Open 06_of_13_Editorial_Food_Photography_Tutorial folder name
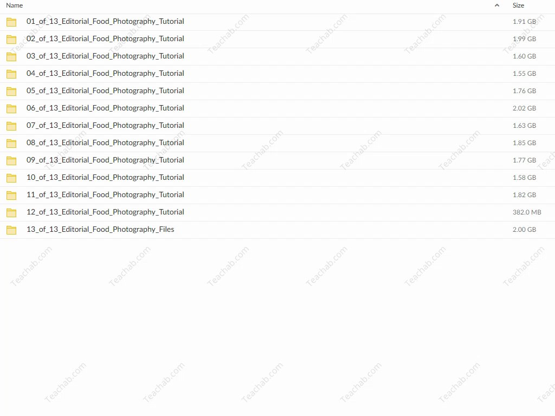The image size is (555, 416). (x=105, y=108)
